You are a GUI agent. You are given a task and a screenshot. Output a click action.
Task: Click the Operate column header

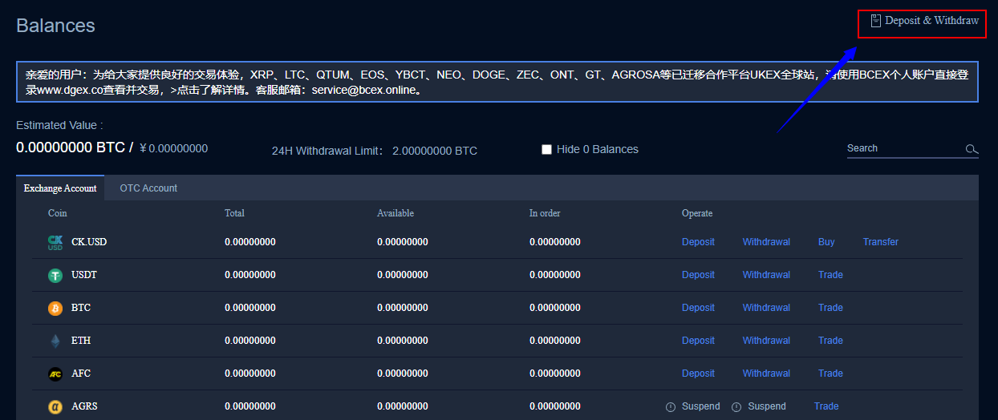click(697, 213)
